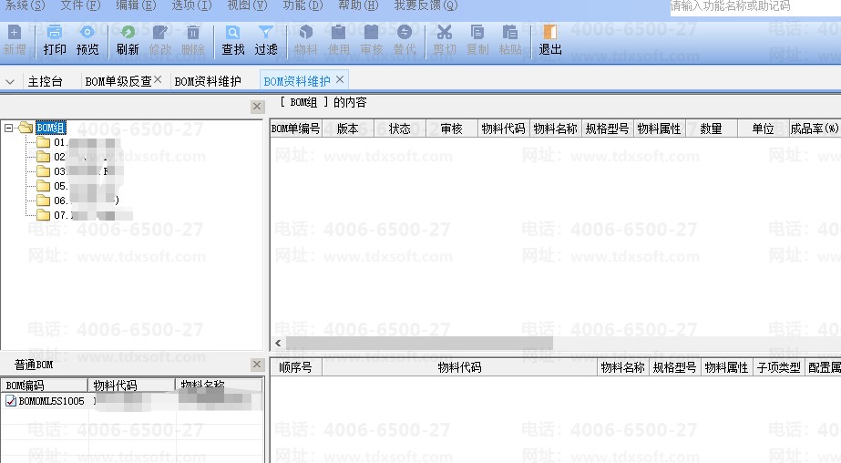
Task: Collapse the BOM组 tree root node
Action: (9, 129)
